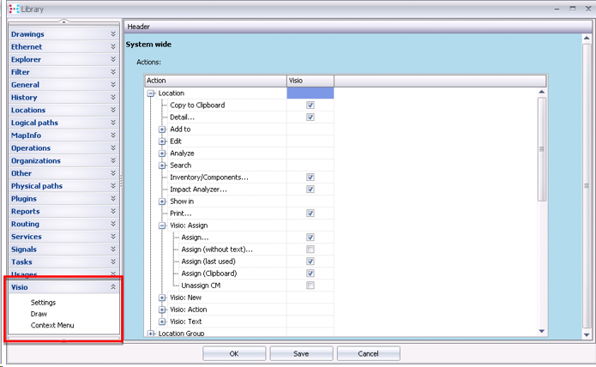Toggle Inventory/Components... Visio checkbox
596x367 pixels.
310,177
